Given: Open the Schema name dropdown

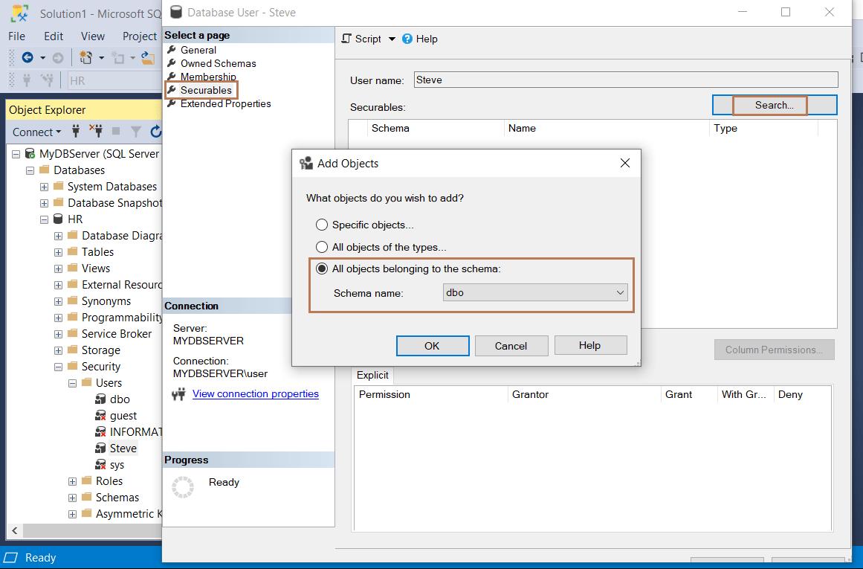Looking at the screenshot, I should point(621,292).
